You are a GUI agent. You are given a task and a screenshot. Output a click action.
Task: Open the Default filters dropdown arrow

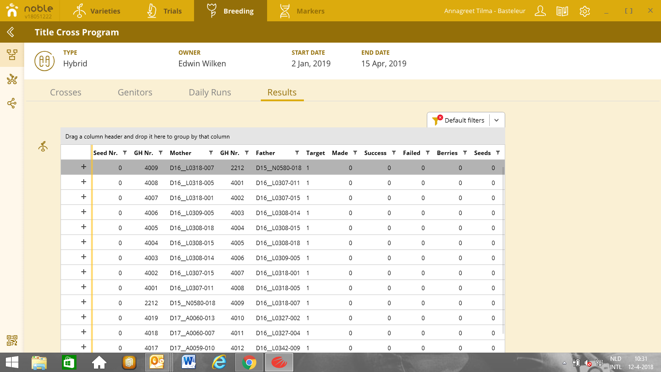click(x=496, y=120)
